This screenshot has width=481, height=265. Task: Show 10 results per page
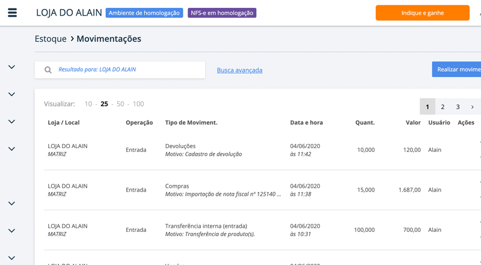pos(88,104)
